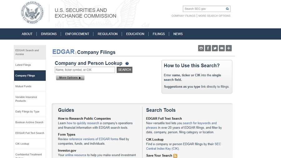Screen dimensions: 281x158
Task: Click the RSS feed icon
Action: (x=175, y=156)
